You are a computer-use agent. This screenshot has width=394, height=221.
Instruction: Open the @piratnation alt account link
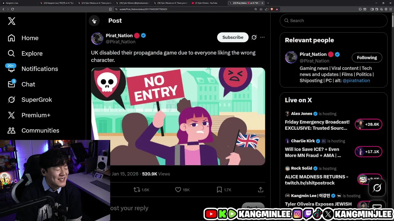pyautogui.click(x=356, y=80)
